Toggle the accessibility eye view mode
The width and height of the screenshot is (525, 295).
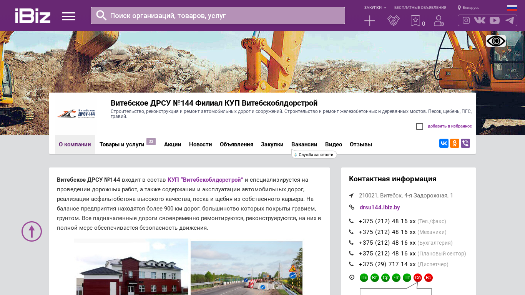click(496, 41)
